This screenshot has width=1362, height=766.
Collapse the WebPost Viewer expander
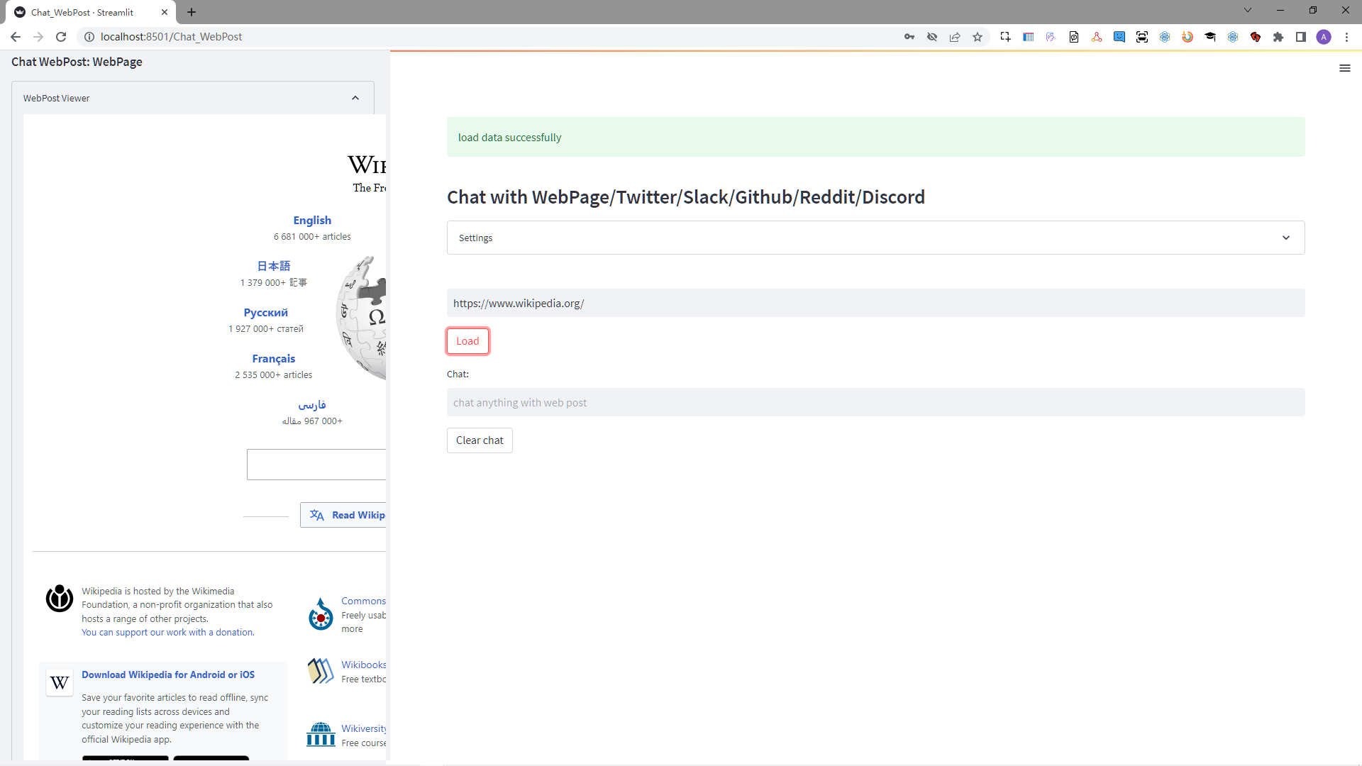point(355,98)
